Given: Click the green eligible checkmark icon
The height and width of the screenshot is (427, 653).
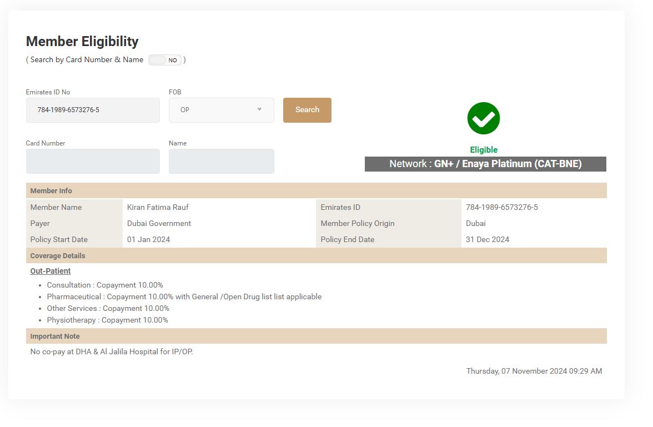Looking at the screenshot, I should pyautogui.click(x=483, y=118).
